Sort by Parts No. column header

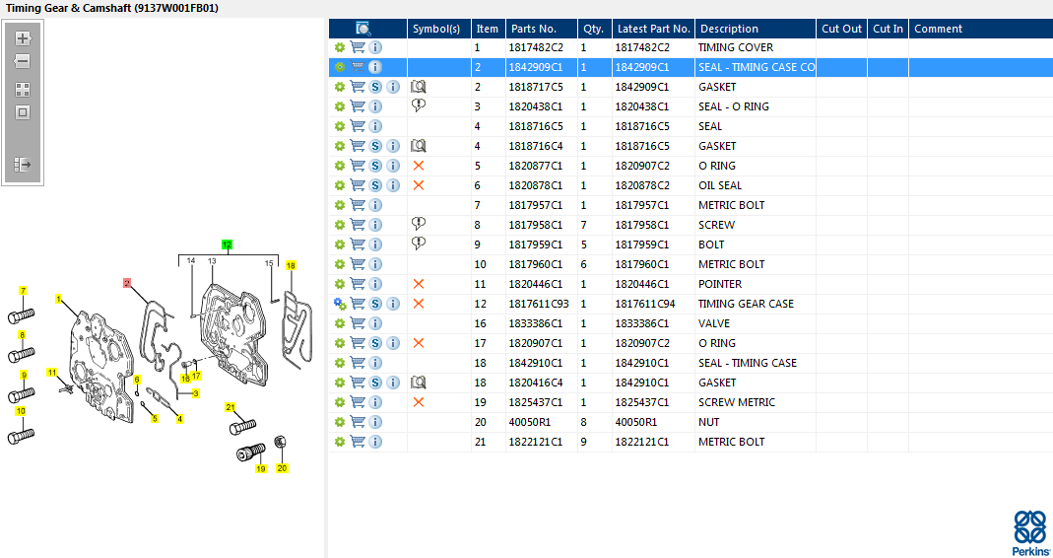[541, 29]
